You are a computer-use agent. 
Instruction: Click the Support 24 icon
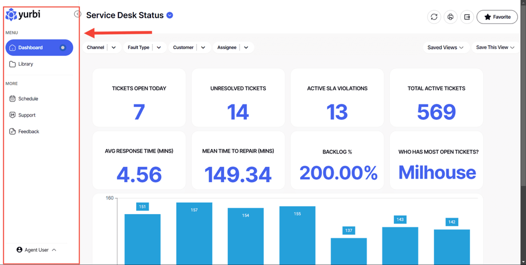(x=13, y=115)
